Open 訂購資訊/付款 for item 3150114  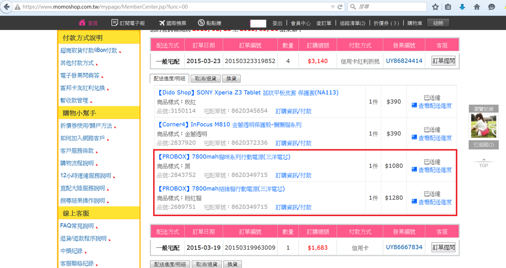[294, 111]
